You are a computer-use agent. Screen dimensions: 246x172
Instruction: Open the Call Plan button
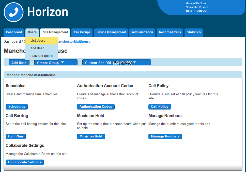pos(16,136)
